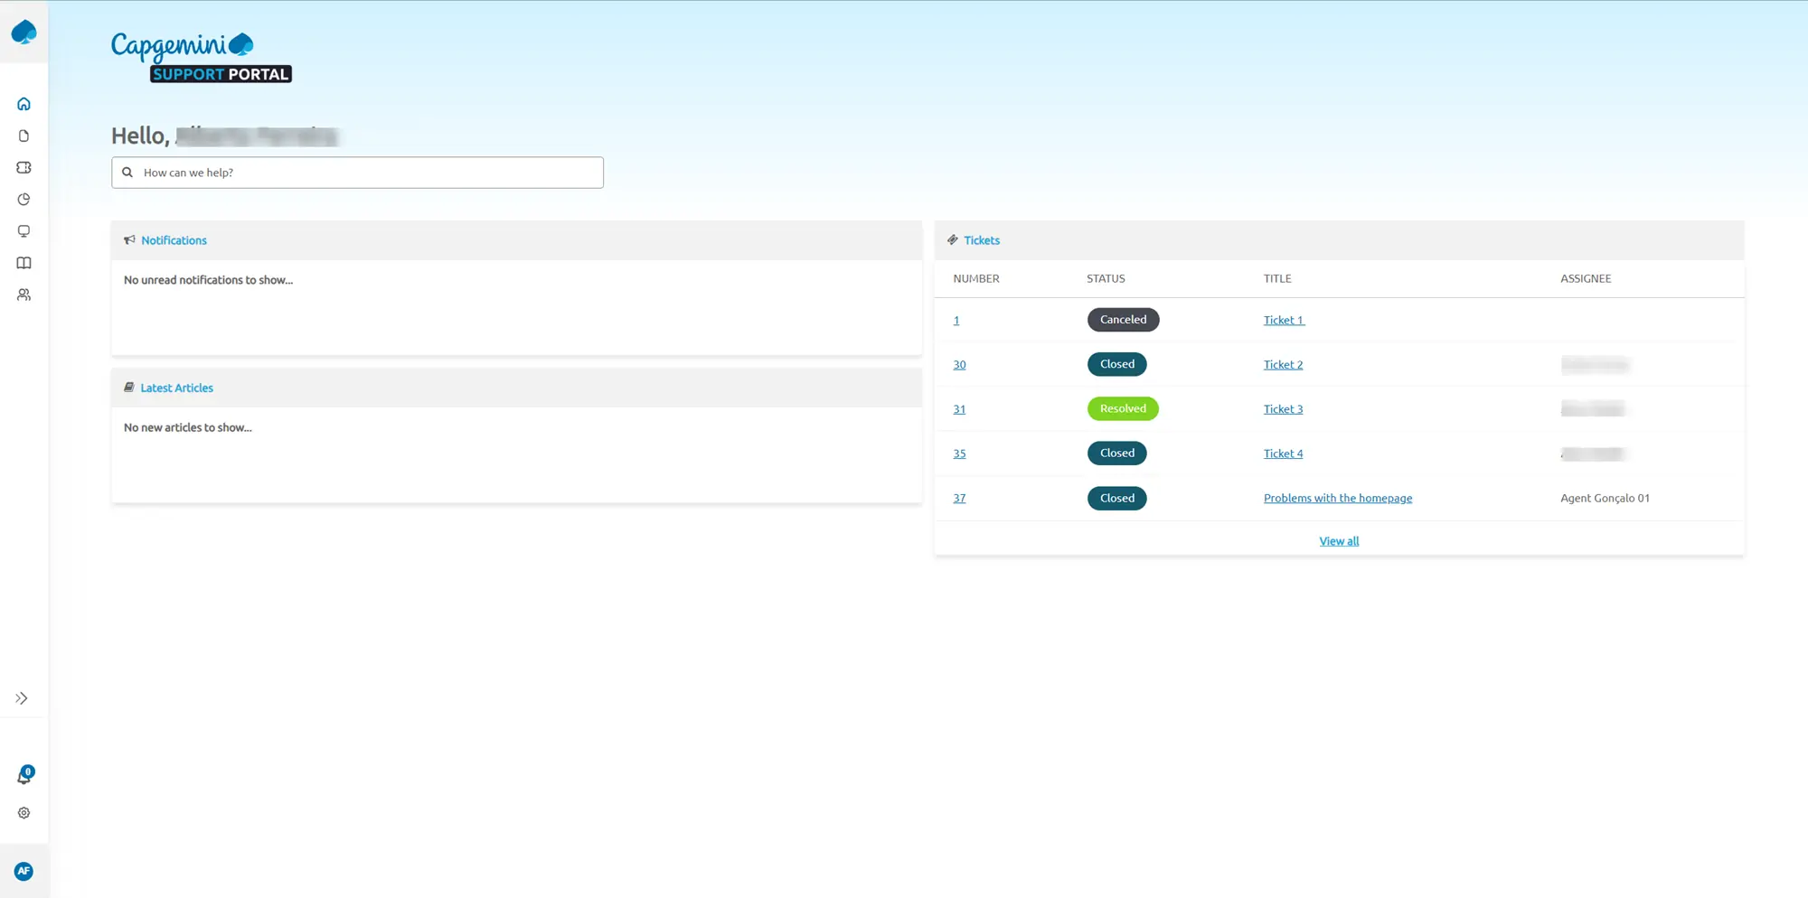Select the community/people icon in the sidebar
1808x898 pixels.
click(24, 295)
